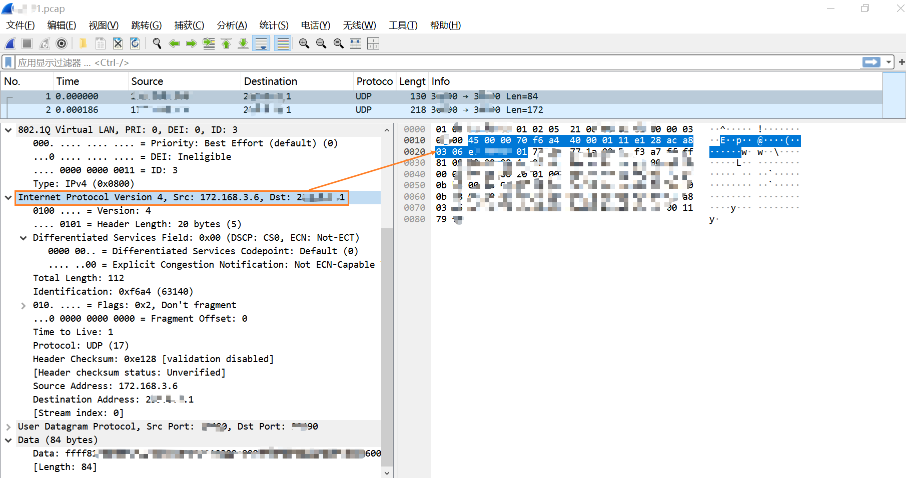Screen dimensions: 906x478
Task: Restart the current capture
Action: click(x=45, y=43)
